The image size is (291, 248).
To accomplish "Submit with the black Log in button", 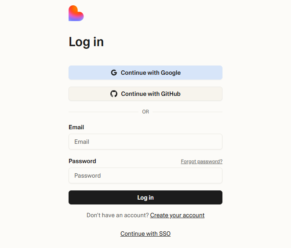I will 145,197.
